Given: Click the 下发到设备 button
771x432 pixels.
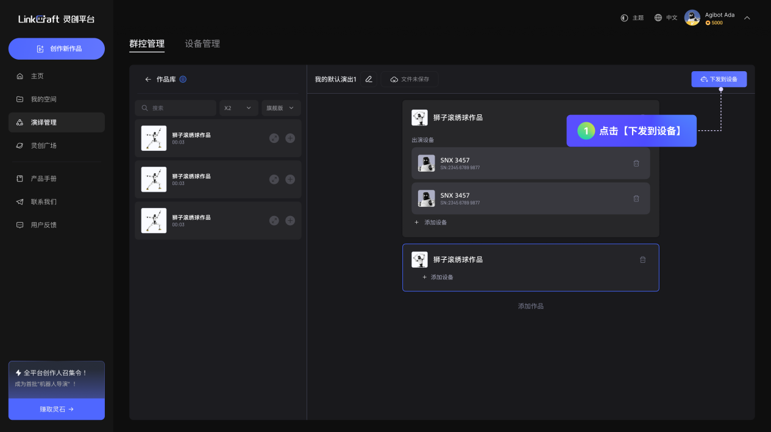Looking at the screenshot, I should [719, 79].
